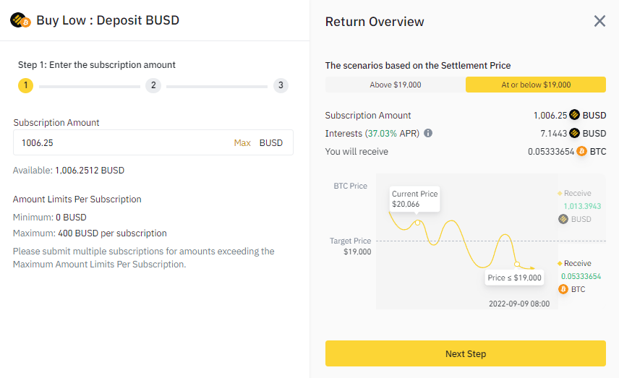Click Max to fill the subscription amount
The width and height of the screenshot is (619, 378).
(x=242, y=143)
